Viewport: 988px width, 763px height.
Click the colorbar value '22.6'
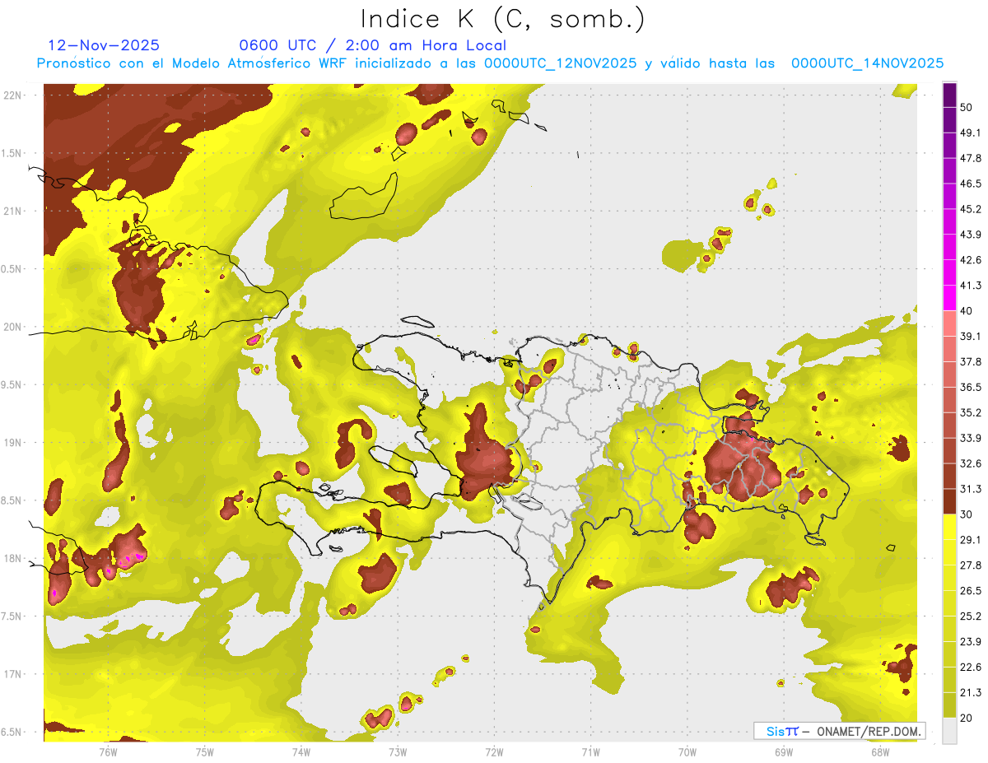coord(971,667)
